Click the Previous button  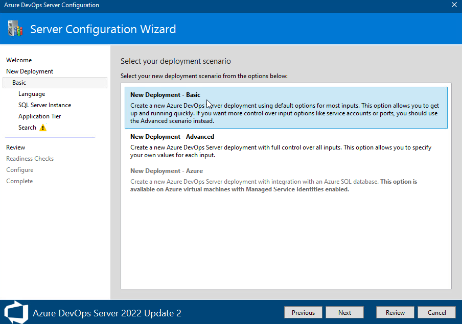303,312
